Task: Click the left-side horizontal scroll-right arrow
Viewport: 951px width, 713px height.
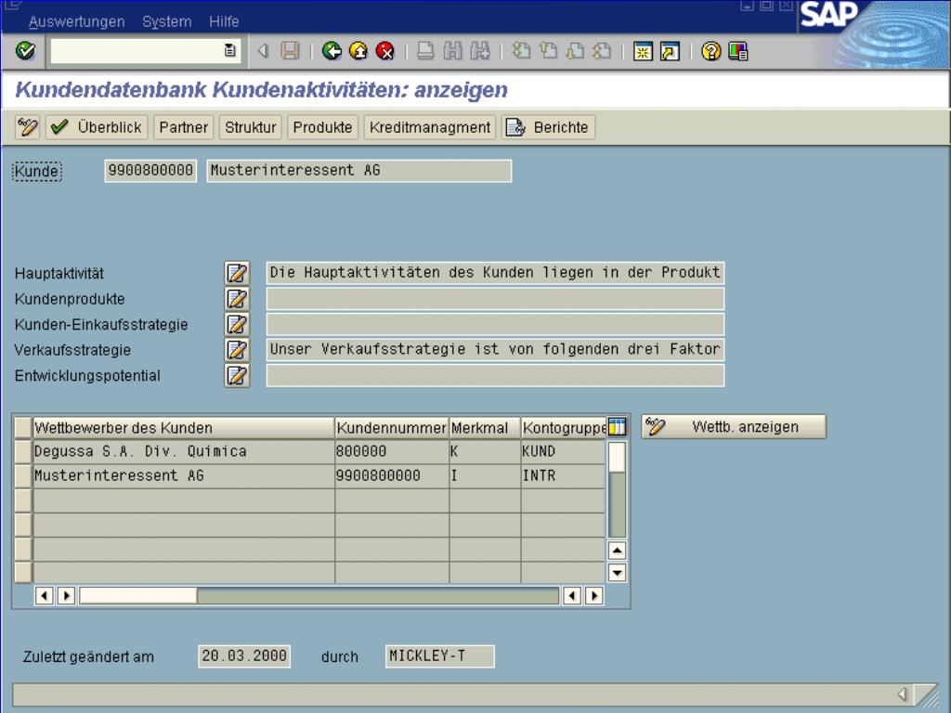Action: tap(66, 595)
